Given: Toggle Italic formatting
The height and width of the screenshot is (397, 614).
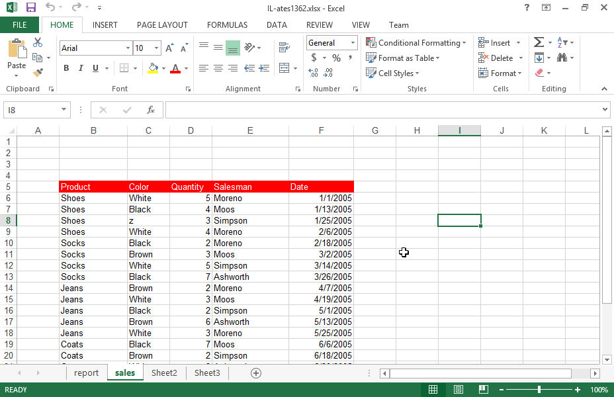Looking at the screenshot, I should 81,68.
